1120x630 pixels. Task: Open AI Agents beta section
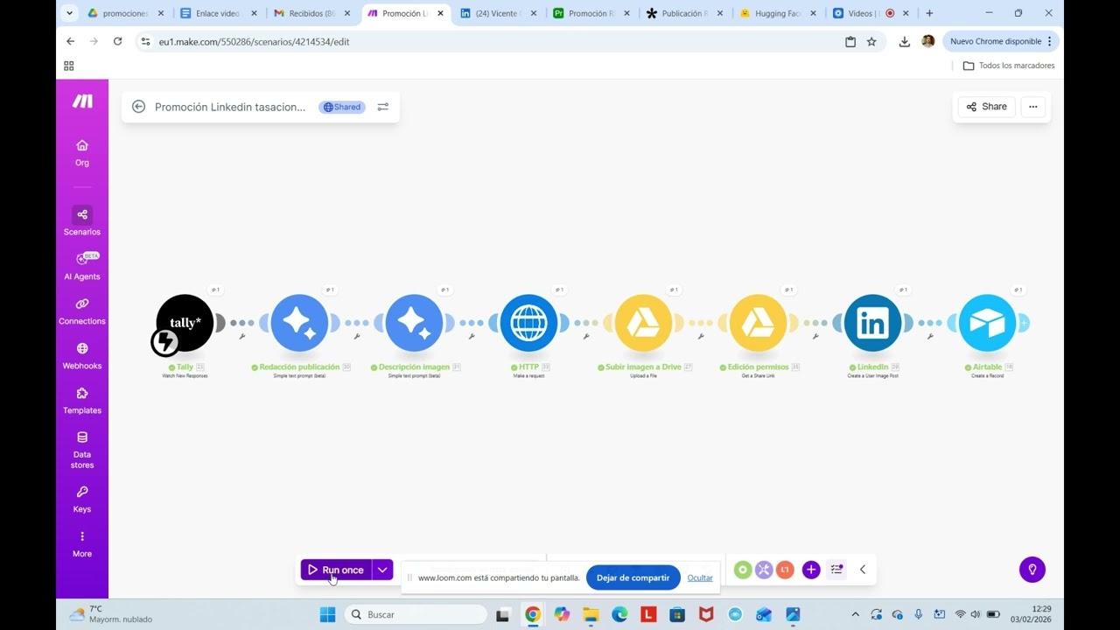[82, 266]
